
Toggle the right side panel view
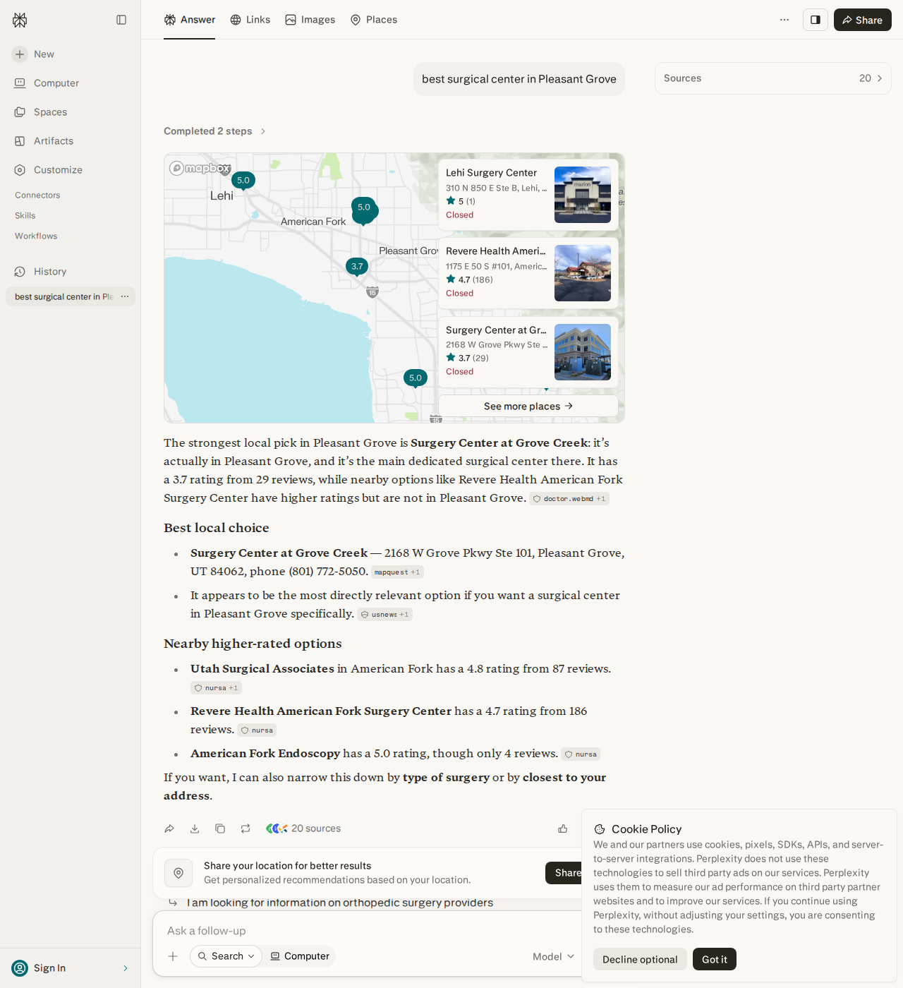coord(816,20)
